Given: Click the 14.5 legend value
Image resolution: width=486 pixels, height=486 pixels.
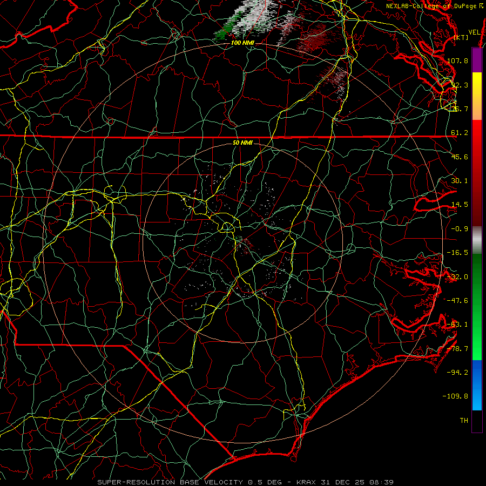Looking at the screenshot, I should [460, 205].
